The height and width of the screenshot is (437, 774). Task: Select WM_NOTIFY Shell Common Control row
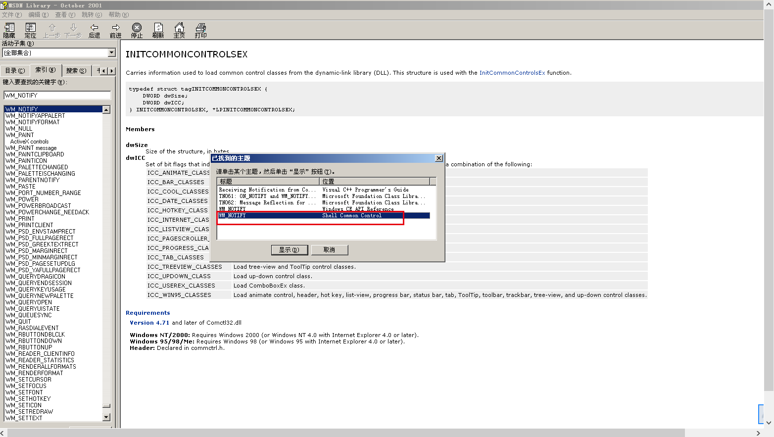pyautogui.click(x=324, y=215)
